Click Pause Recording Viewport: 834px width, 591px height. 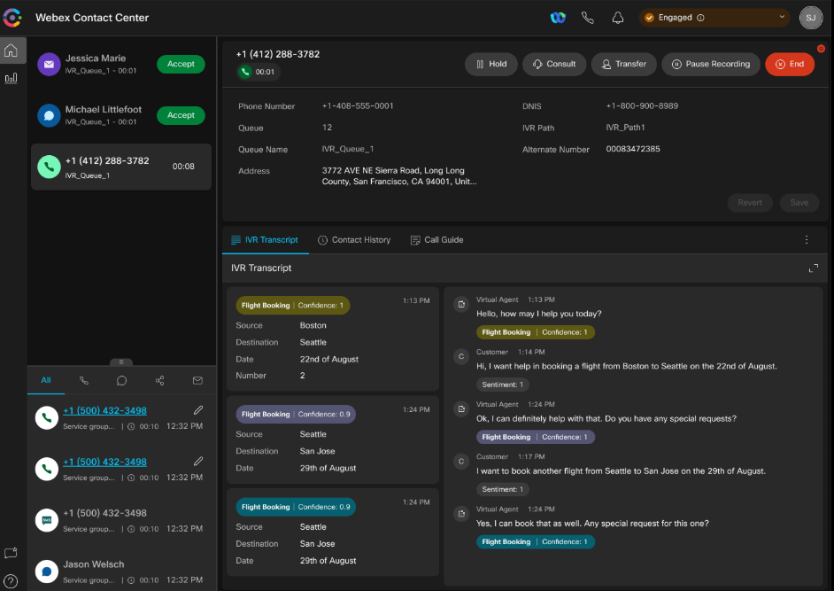coord(711,64)
